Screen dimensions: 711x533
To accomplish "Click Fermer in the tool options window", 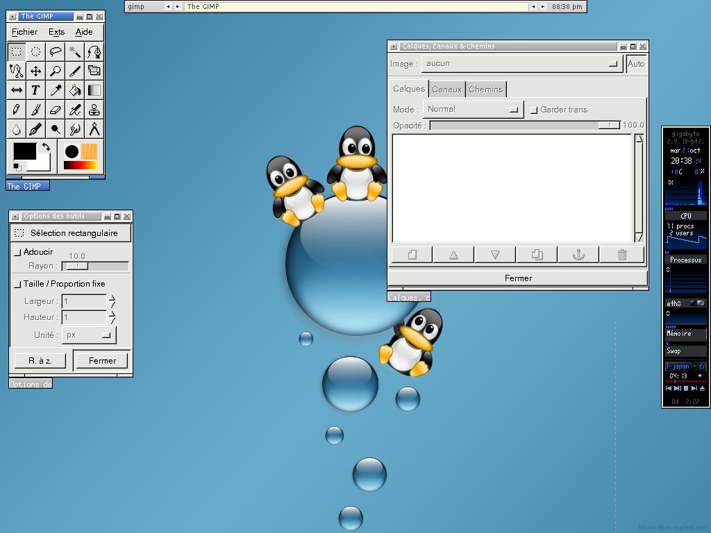I will tap(102, 361).
